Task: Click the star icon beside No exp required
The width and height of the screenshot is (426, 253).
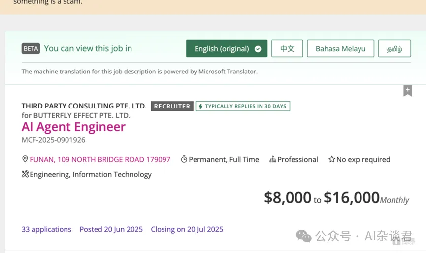Action: point(332,159)
